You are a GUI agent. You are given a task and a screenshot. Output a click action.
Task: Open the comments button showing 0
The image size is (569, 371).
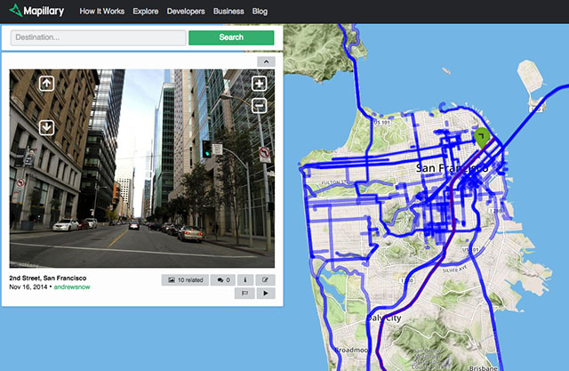click(x=223, y=279)
